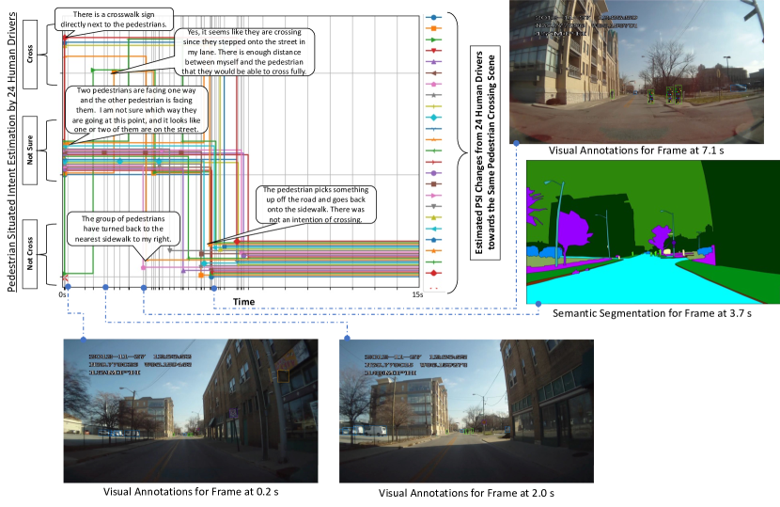
Task: Open the frame at 2.0 s image
Action: [x=466, y=411]
